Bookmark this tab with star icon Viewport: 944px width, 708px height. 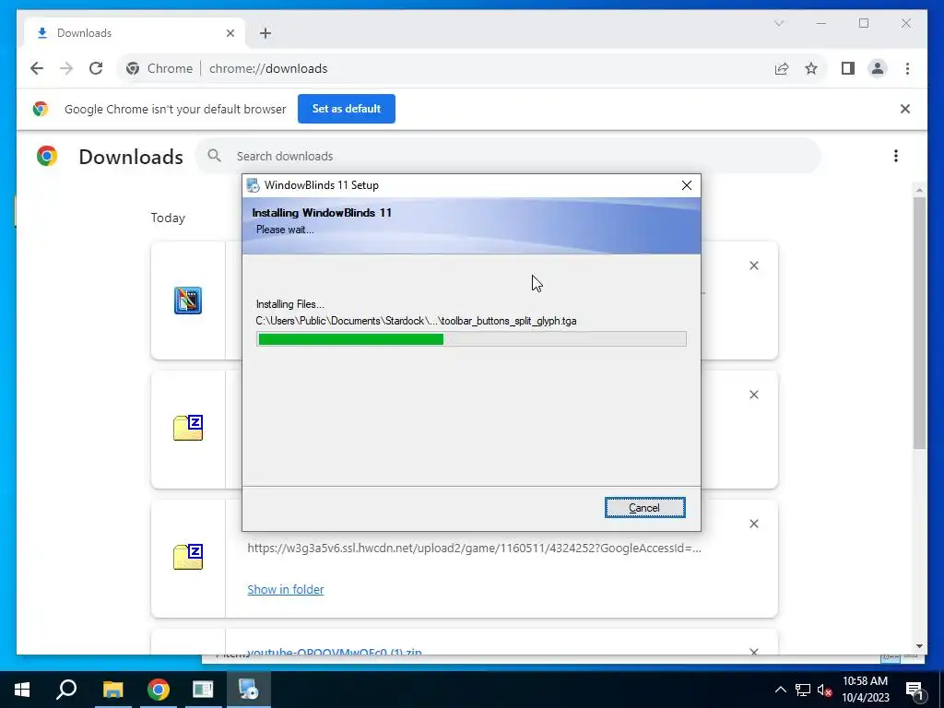tap(811, 68)
